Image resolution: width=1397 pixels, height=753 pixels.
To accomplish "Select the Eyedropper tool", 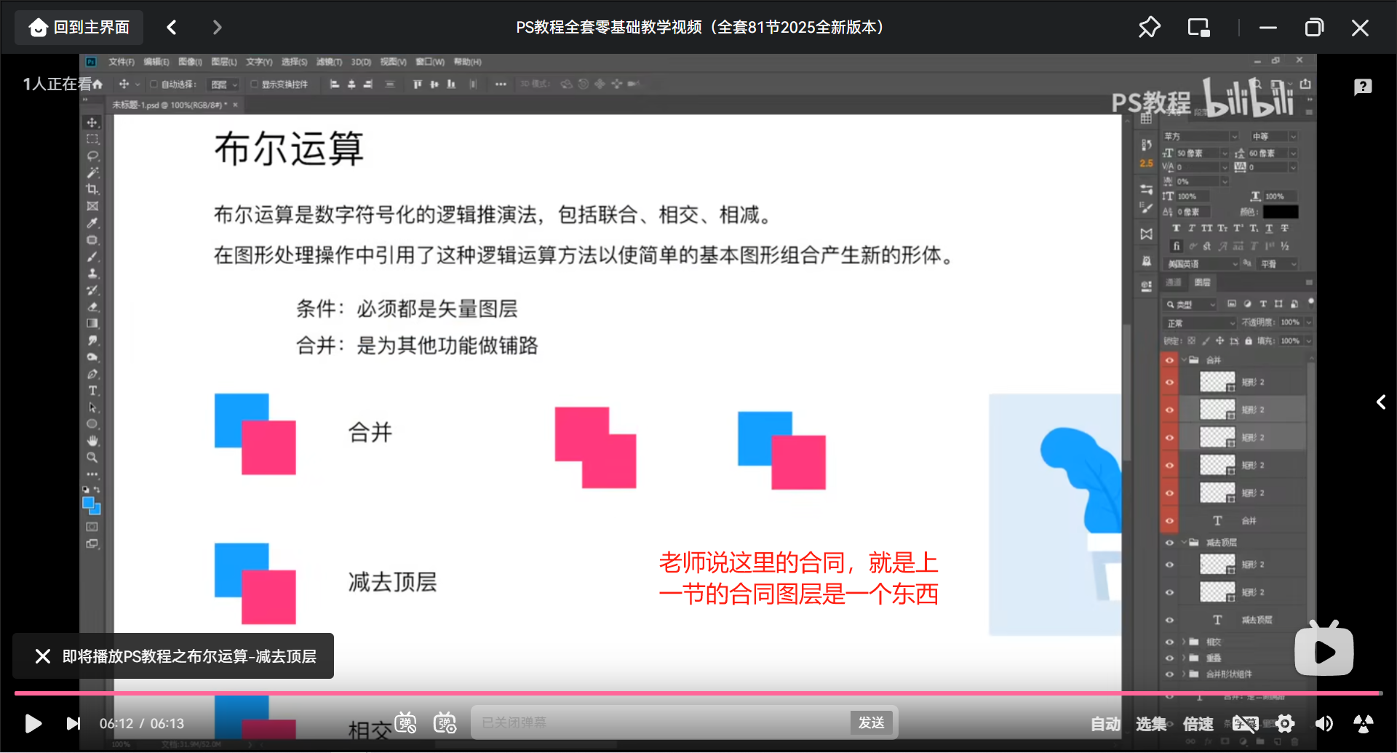I will tap(92, 223).
